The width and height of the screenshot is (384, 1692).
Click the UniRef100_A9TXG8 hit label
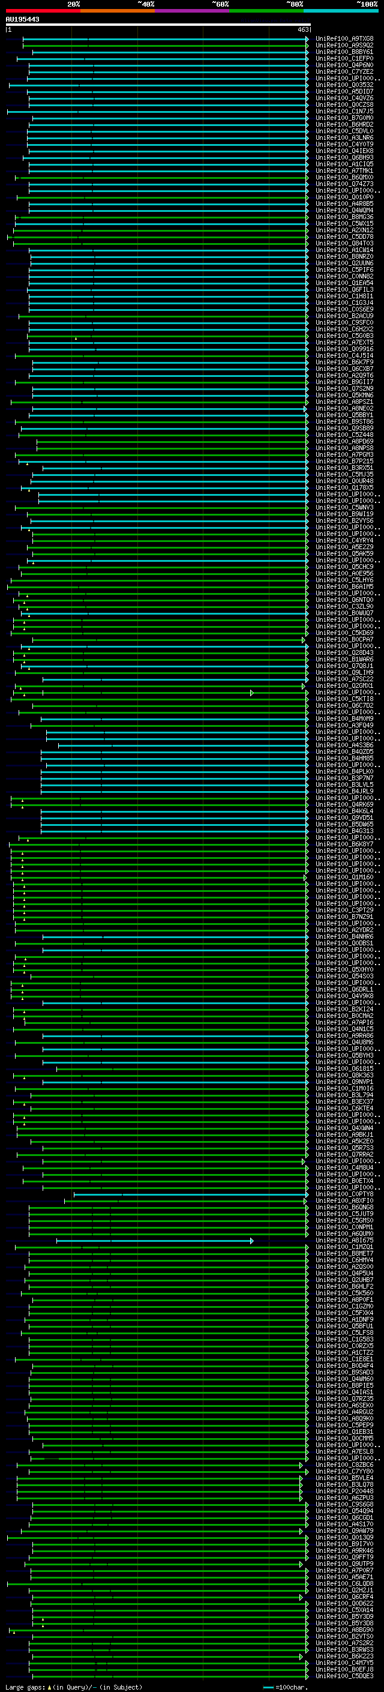click(x=344, y=39)
